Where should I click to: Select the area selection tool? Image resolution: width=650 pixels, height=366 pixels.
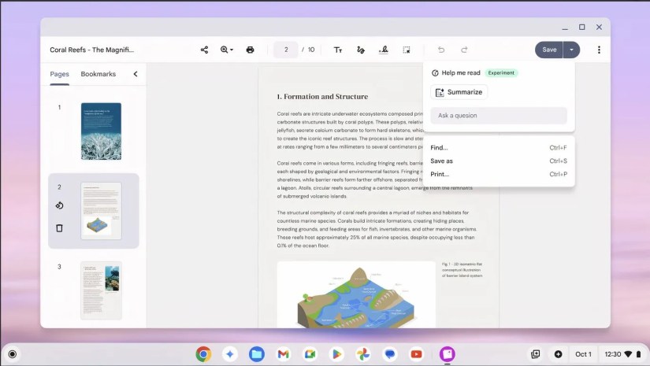point(407,50)
